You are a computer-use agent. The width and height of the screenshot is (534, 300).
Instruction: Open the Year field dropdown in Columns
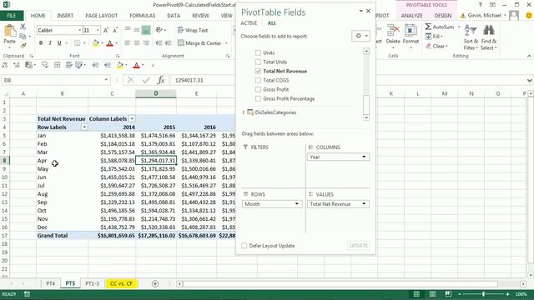364,157
